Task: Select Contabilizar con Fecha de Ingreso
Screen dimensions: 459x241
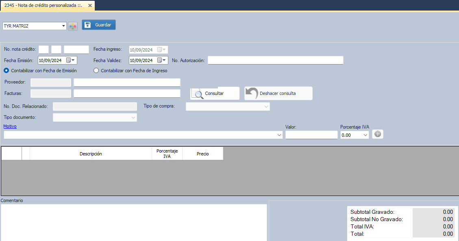Action: pos(96,71)
